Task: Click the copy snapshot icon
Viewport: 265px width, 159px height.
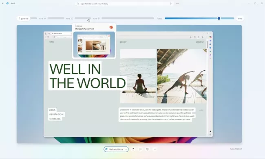Action: tap(140, 149)
